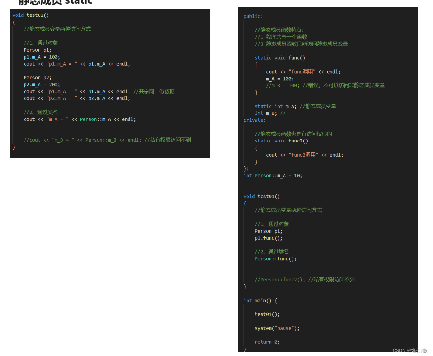Click the 'p1.func();' call
Screen dimensions: 433x356
coord(269,238)
